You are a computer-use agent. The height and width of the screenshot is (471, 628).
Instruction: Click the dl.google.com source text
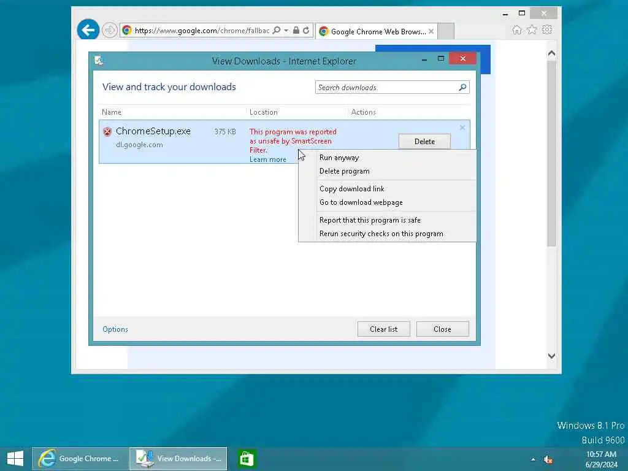coord(139,145)
